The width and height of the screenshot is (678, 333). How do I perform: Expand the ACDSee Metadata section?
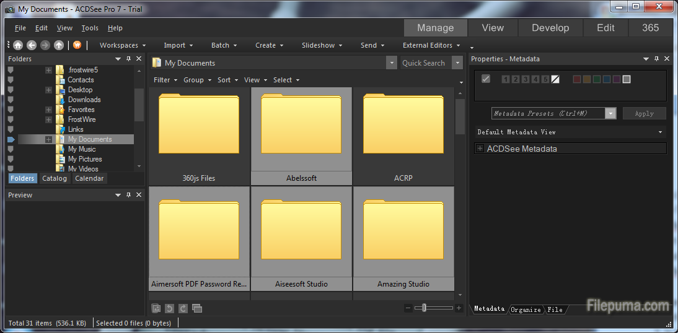click(480, 149)
